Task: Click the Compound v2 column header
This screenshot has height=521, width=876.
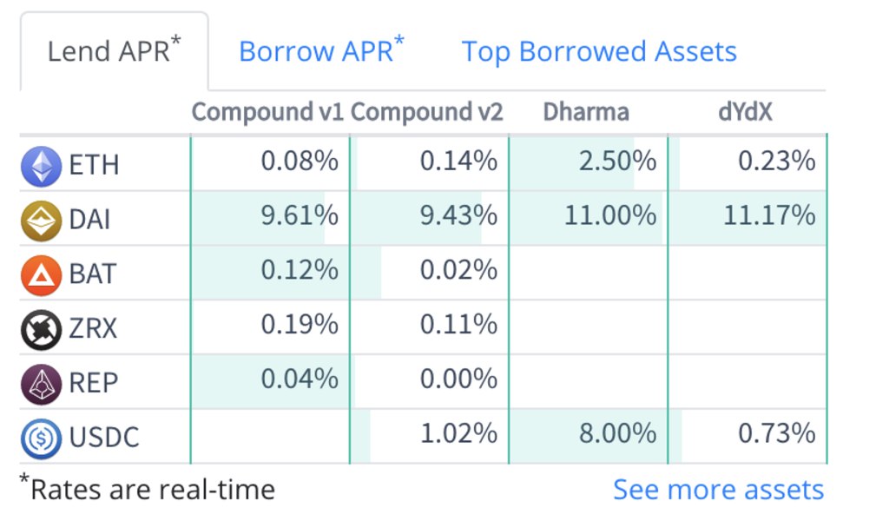Action: click(427, 112)
